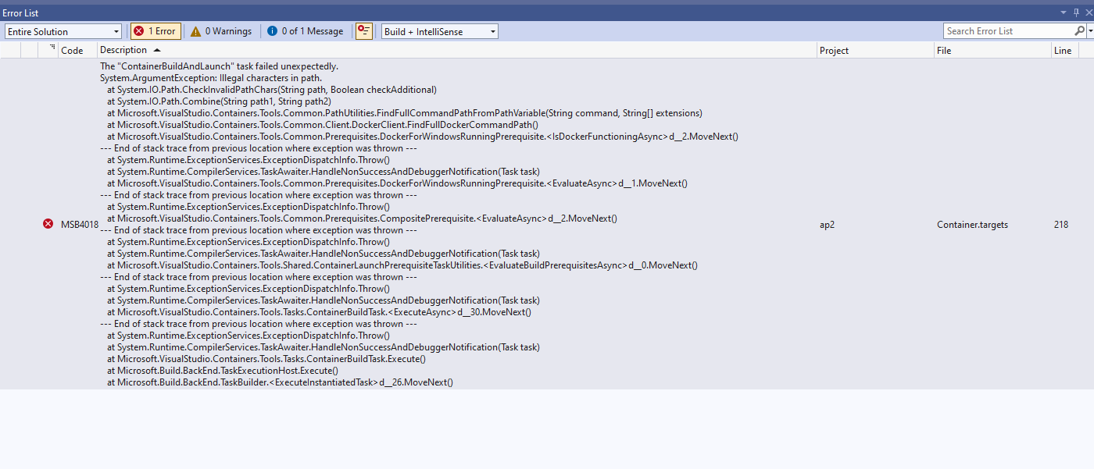Click the red error icon in the MSB4018 row

point(48,224)
